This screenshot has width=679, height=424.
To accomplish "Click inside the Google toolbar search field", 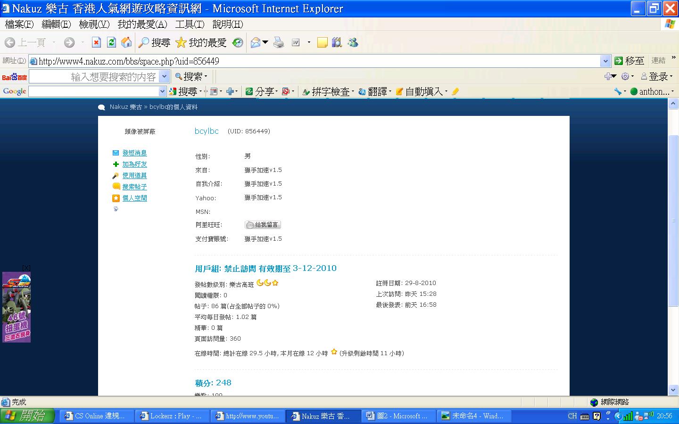I will 94,91.
